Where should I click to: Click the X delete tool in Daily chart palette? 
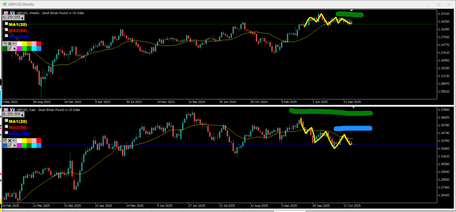coord(9,140)
